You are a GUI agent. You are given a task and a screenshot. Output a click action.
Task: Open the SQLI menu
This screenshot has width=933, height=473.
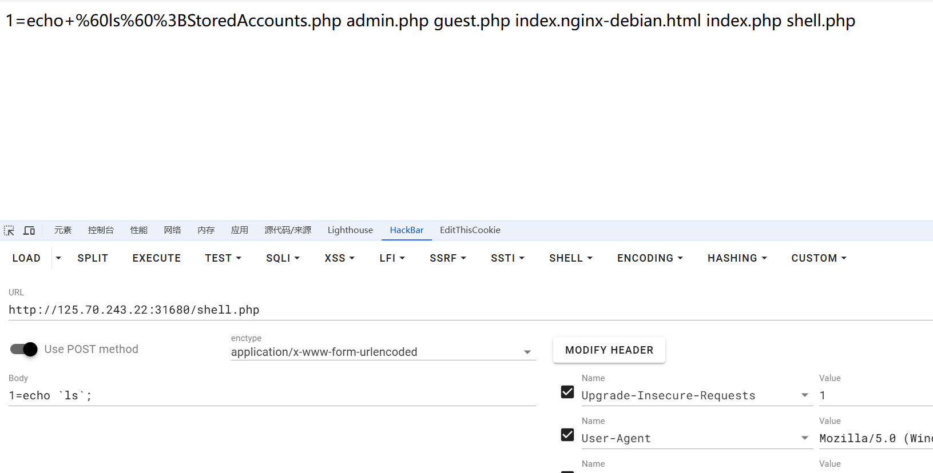tap(283, 258)
